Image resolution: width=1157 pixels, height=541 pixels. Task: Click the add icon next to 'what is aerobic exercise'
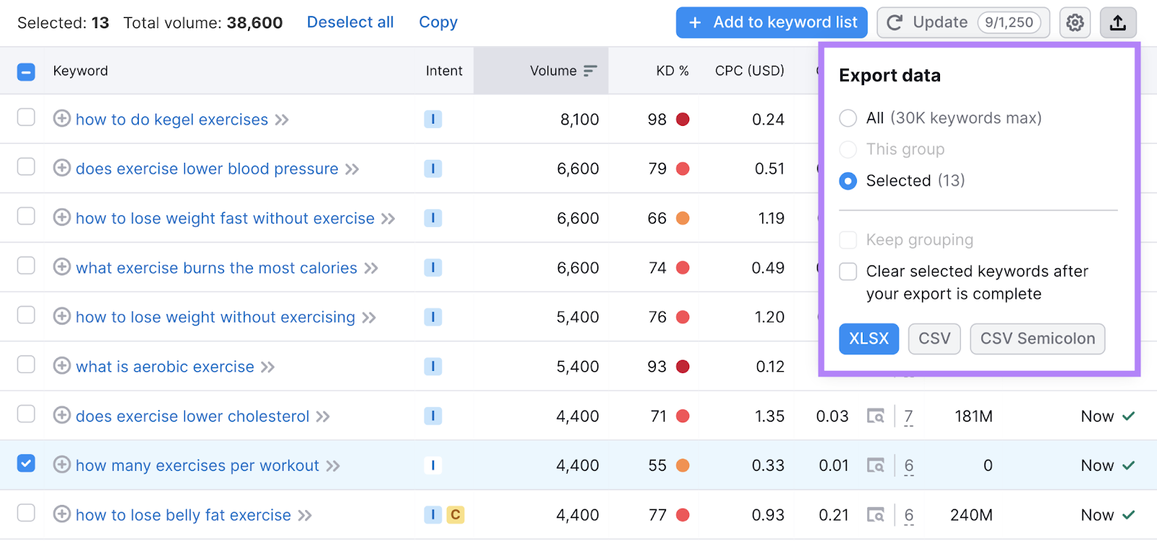coord(62,366)
